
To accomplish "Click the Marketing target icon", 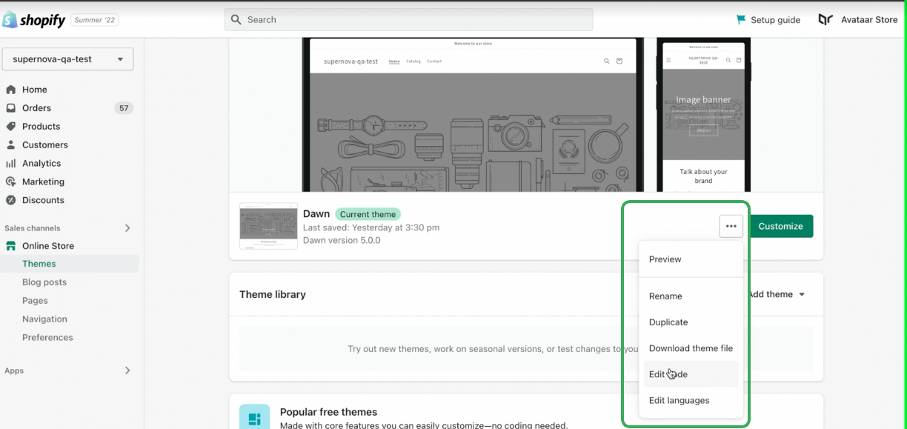I will (11, 182).
